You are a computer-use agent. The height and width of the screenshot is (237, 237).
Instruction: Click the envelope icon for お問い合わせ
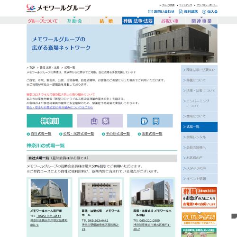coord(150,12)
